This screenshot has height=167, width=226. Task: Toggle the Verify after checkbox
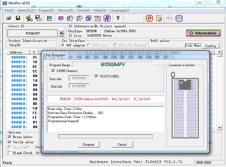(10, 142)
